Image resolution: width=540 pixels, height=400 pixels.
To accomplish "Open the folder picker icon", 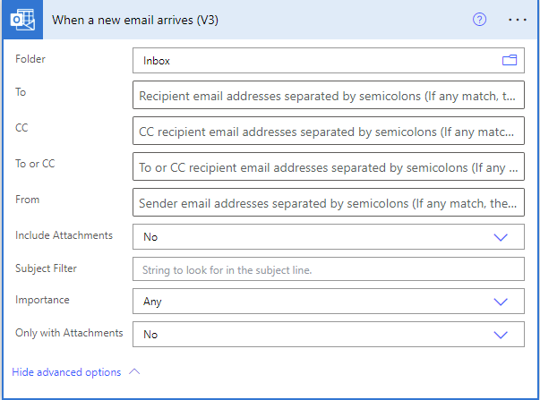I will coord(510,61).
